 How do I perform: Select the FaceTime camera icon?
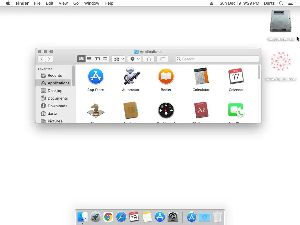236,110
